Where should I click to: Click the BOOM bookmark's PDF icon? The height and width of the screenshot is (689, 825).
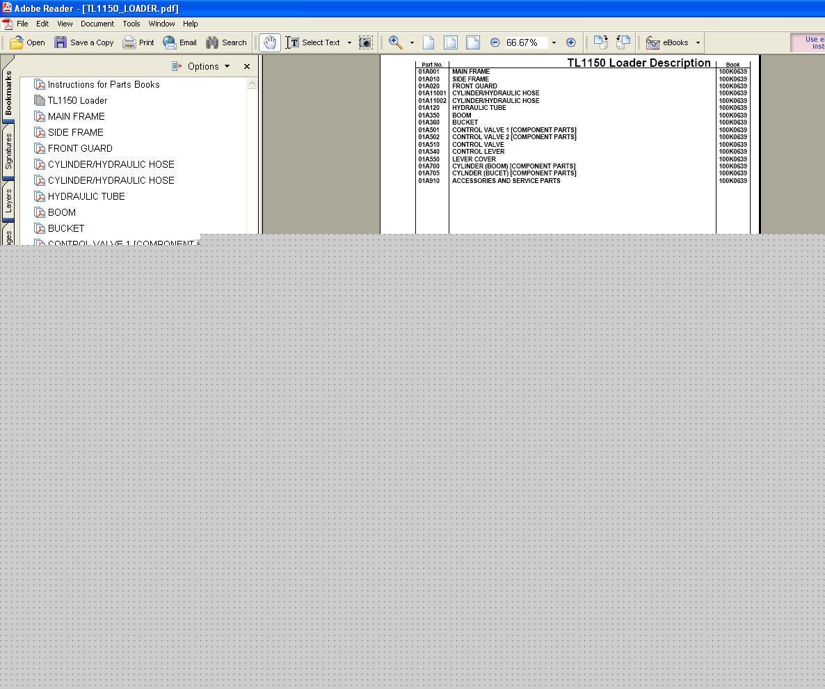[x=40, y=212]
